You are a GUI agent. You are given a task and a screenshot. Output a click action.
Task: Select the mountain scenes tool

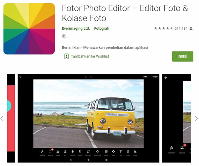pyautogui.click(x=58, y=153)
